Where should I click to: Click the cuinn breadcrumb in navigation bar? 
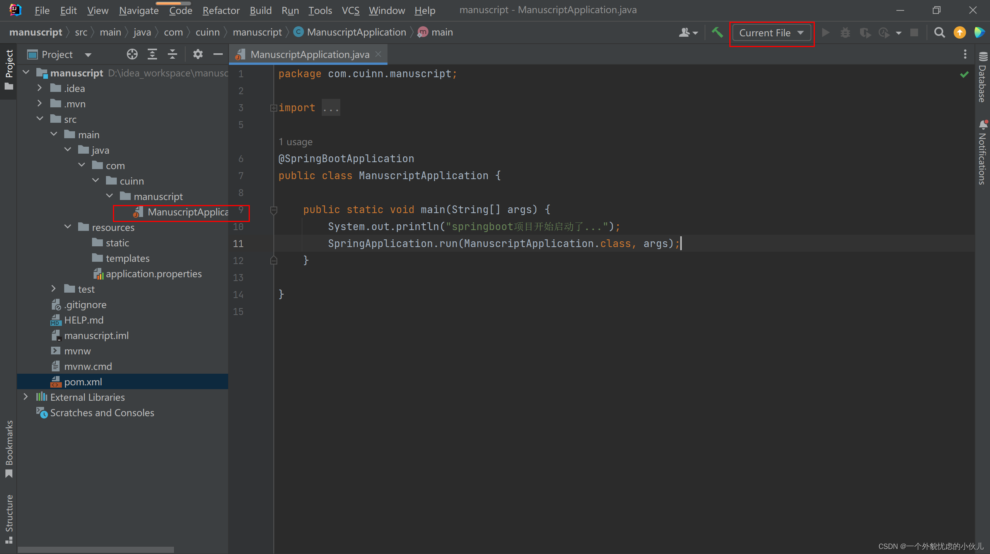[x=208, y=32]
